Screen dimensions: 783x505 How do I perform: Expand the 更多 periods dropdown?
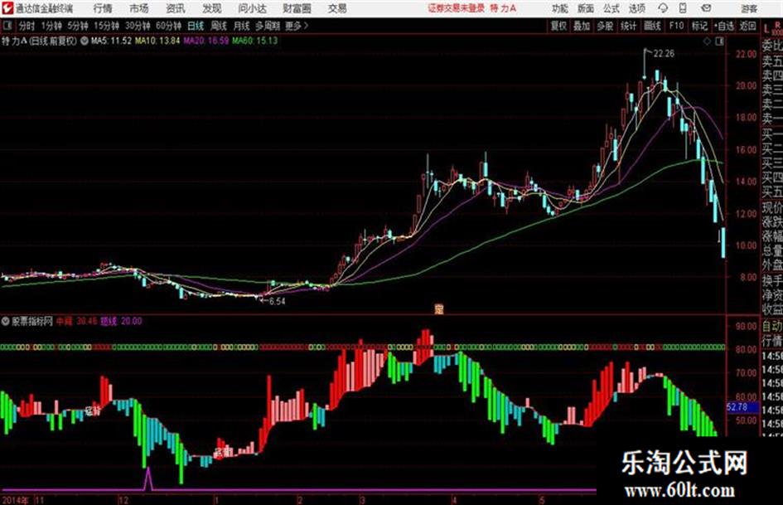(x=297, y=26)
